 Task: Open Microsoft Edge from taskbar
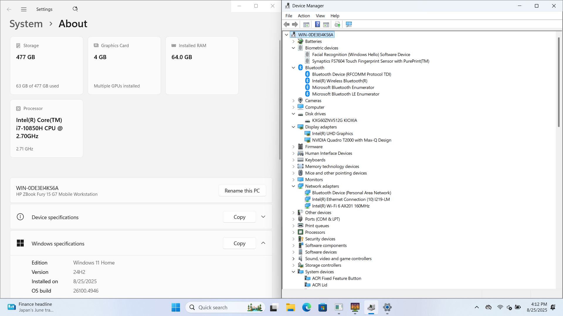tap(306, 307)
